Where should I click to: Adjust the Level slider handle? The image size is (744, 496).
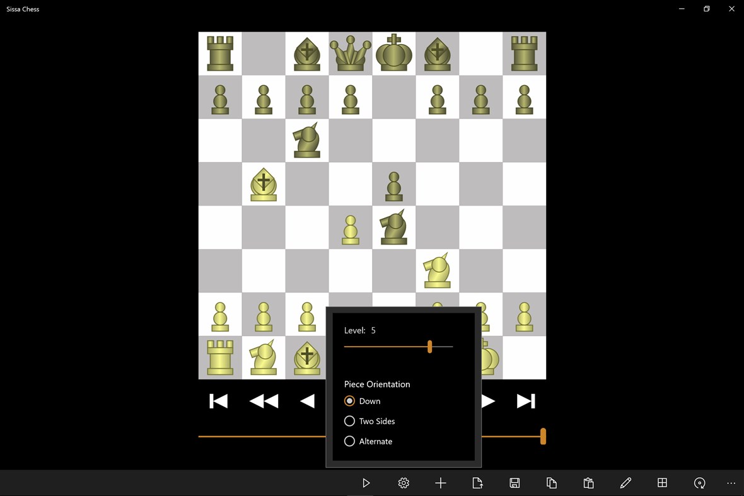click(x=429, y=347)
